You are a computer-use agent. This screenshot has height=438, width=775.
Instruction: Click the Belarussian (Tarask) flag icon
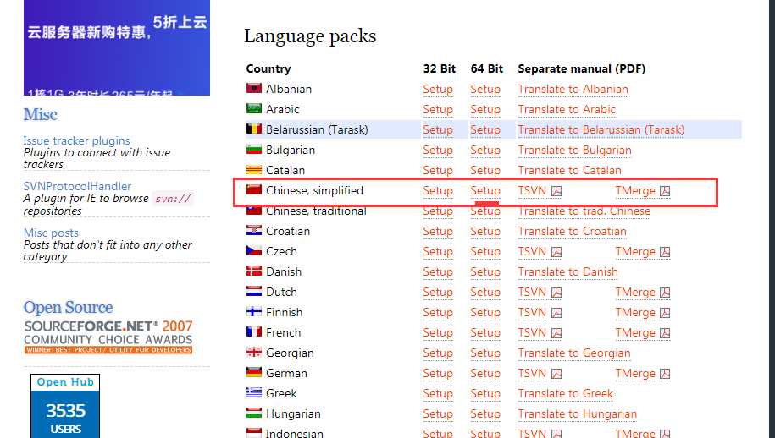click(254, 129)
